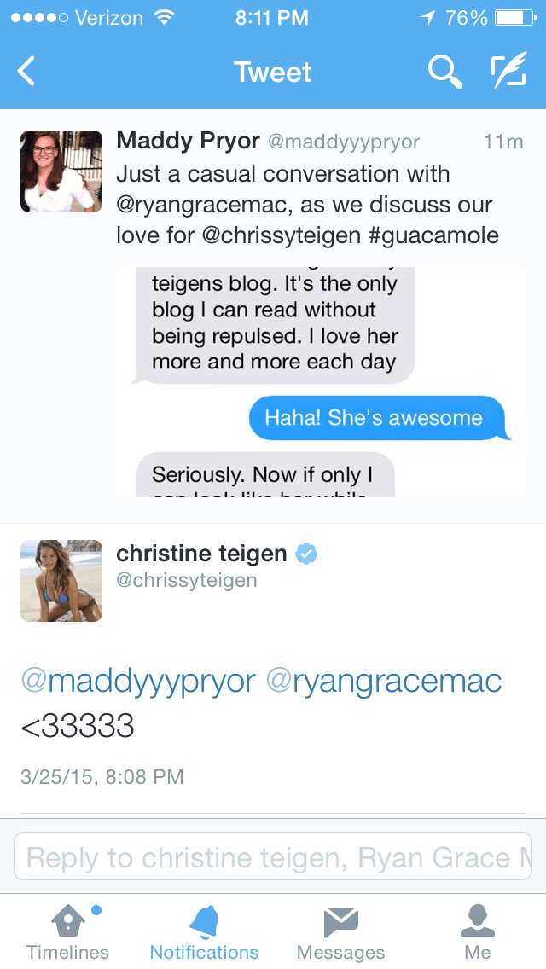Open search with magnifying glass icon
546x969 pixels.
[444, 72]
